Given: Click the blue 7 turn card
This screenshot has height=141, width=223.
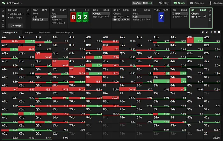Looking at the screenshot, I should pos(161,17).
